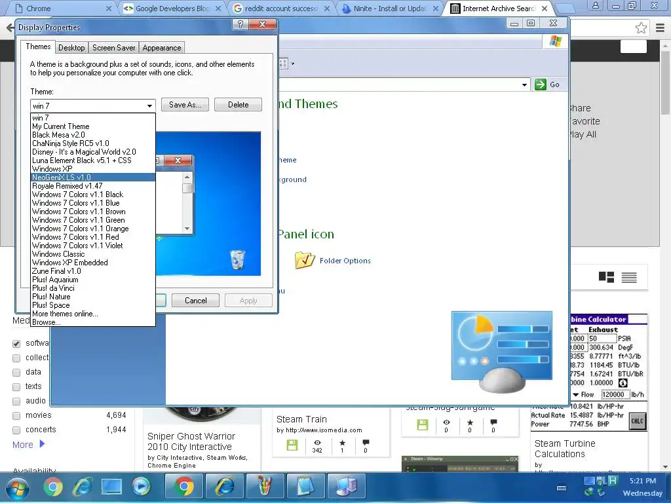671x503 pixels.
Task: Click the Save As... button
Action: [185, 104]
